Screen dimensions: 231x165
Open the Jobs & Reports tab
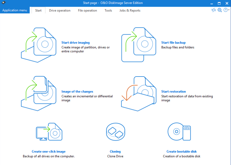click(130, 11)
